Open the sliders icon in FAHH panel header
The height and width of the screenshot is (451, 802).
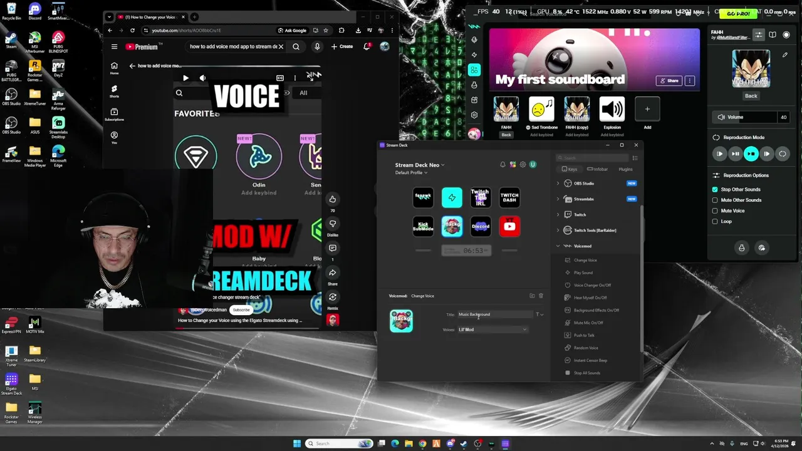click(759, 34)
